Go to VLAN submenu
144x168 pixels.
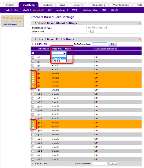[x=26, y=10]
